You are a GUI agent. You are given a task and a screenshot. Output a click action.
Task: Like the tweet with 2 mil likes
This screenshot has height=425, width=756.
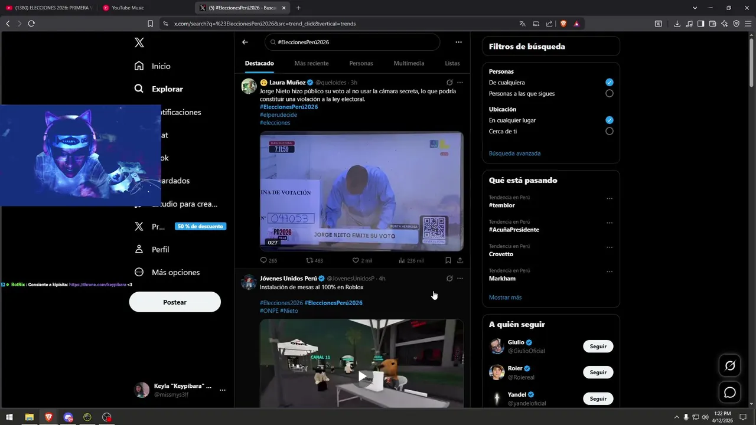pyautogui.click(x=362, y=260)
